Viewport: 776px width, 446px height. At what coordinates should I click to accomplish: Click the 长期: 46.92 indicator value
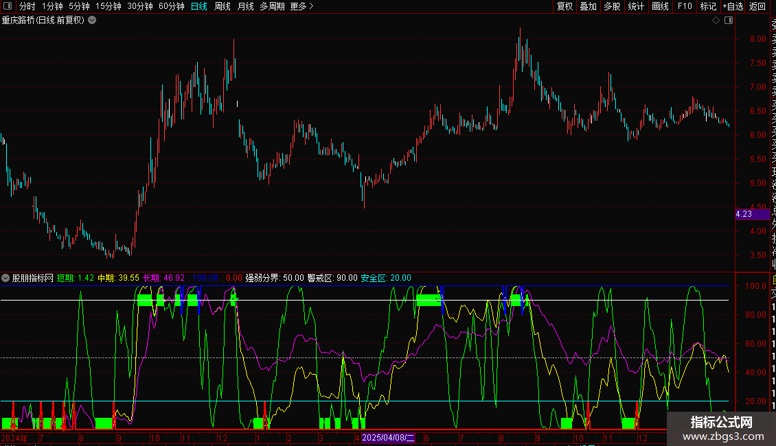[x=164, y=278]
